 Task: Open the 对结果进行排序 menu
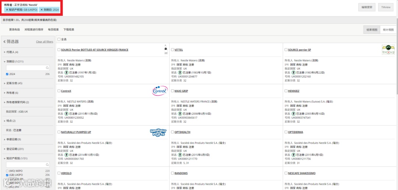click(34, 30)
